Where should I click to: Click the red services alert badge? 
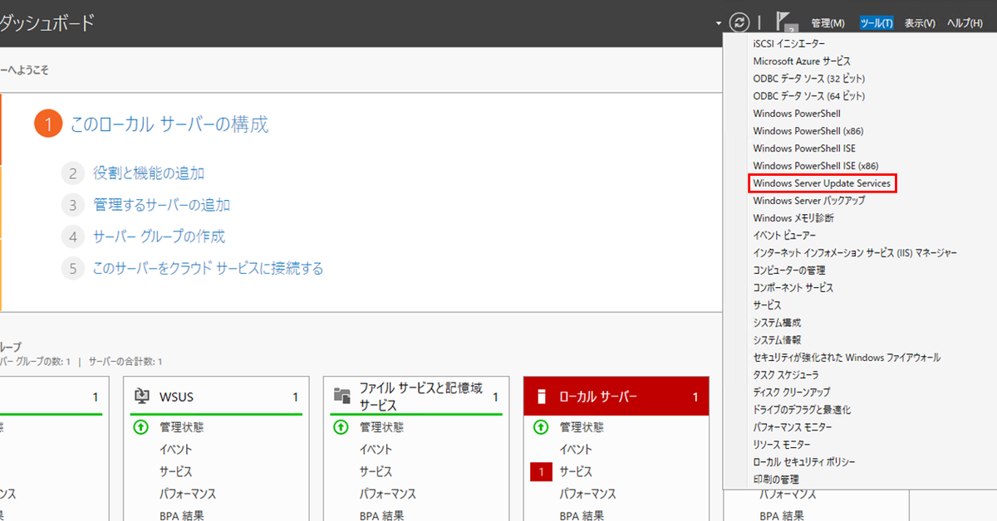pyautogui.click(x=541, y=471)
